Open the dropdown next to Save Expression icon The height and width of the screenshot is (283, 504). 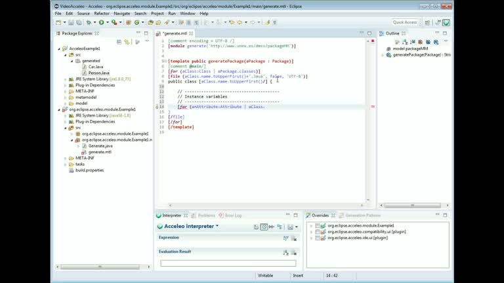pyautogui.click(x=297, y=227)
